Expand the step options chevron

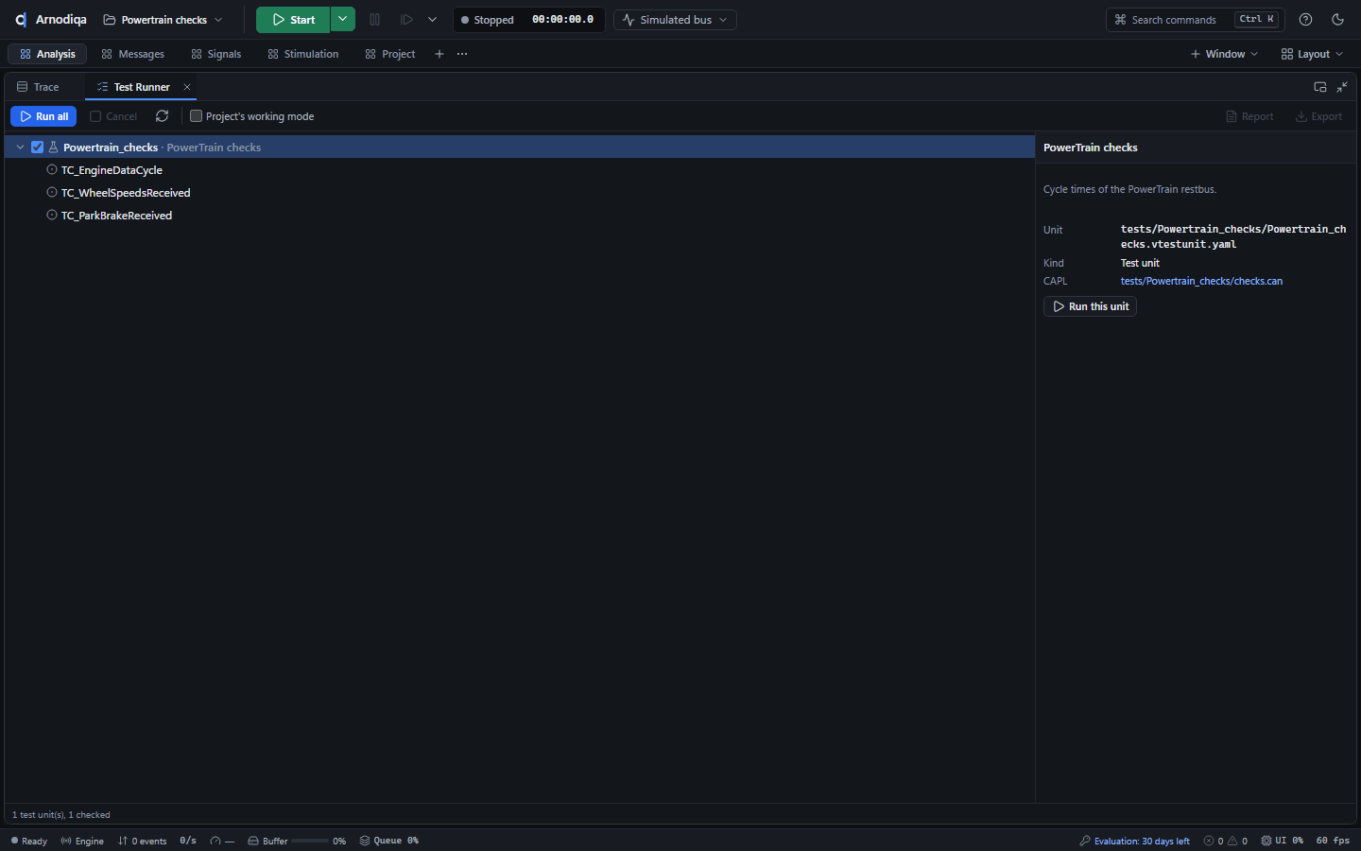(x=432, y=20)
